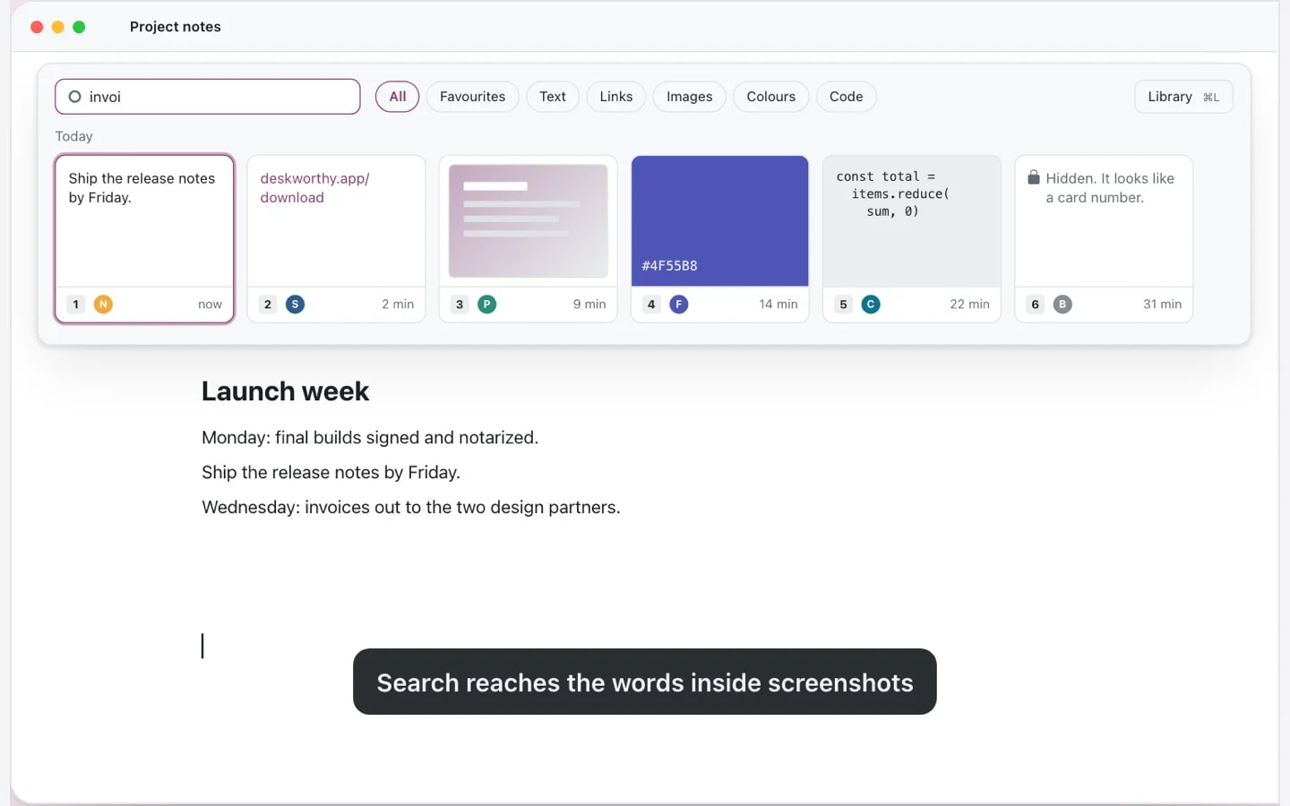This screenshot has width=1290, height=806.
Task: Filter clips by Images
Action: [690, 97]
